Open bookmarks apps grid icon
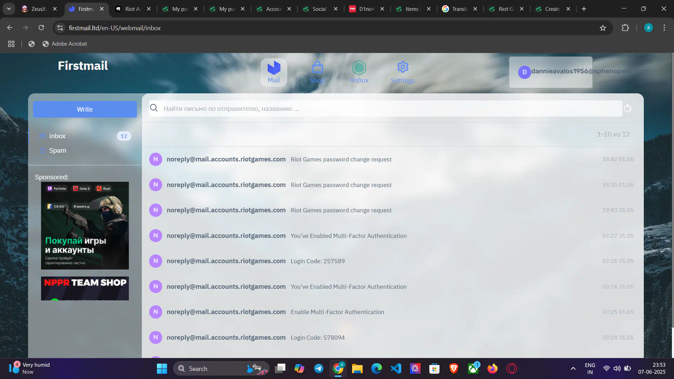Image resolution: width=674 pixels, height=379 pixels. (11, 44)
